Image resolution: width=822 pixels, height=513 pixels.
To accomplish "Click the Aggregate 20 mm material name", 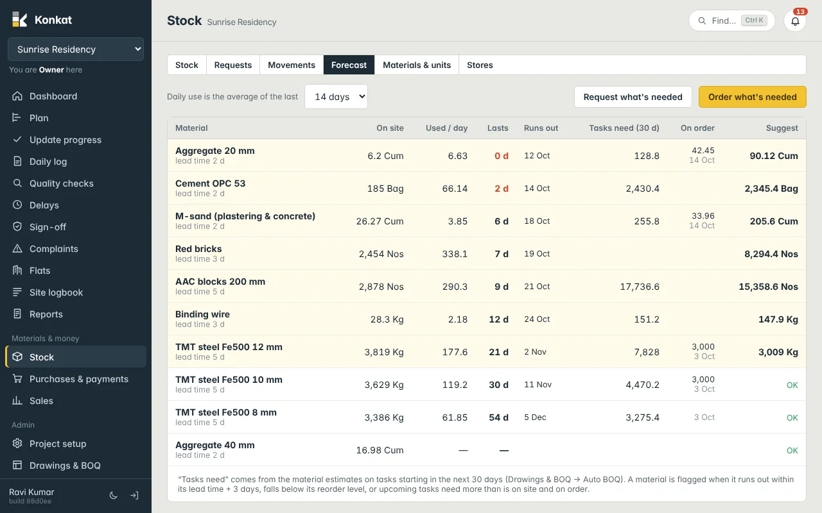I will tap(215, 151).
